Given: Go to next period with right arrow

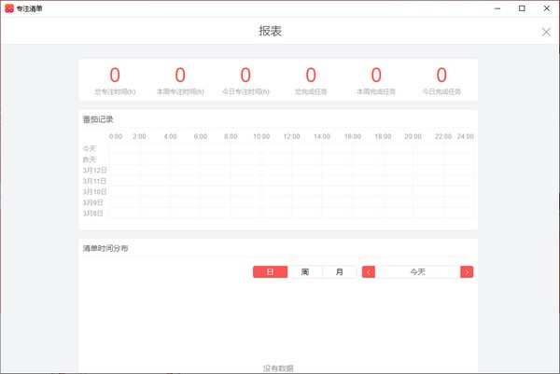Looking at the screenshot, I should (x=467, y=271).
